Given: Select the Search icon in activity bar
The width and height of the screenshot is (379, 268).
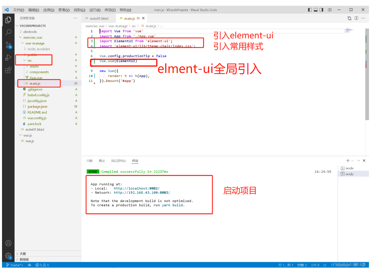Looking at the screenshot, I should tap(8, 32).
